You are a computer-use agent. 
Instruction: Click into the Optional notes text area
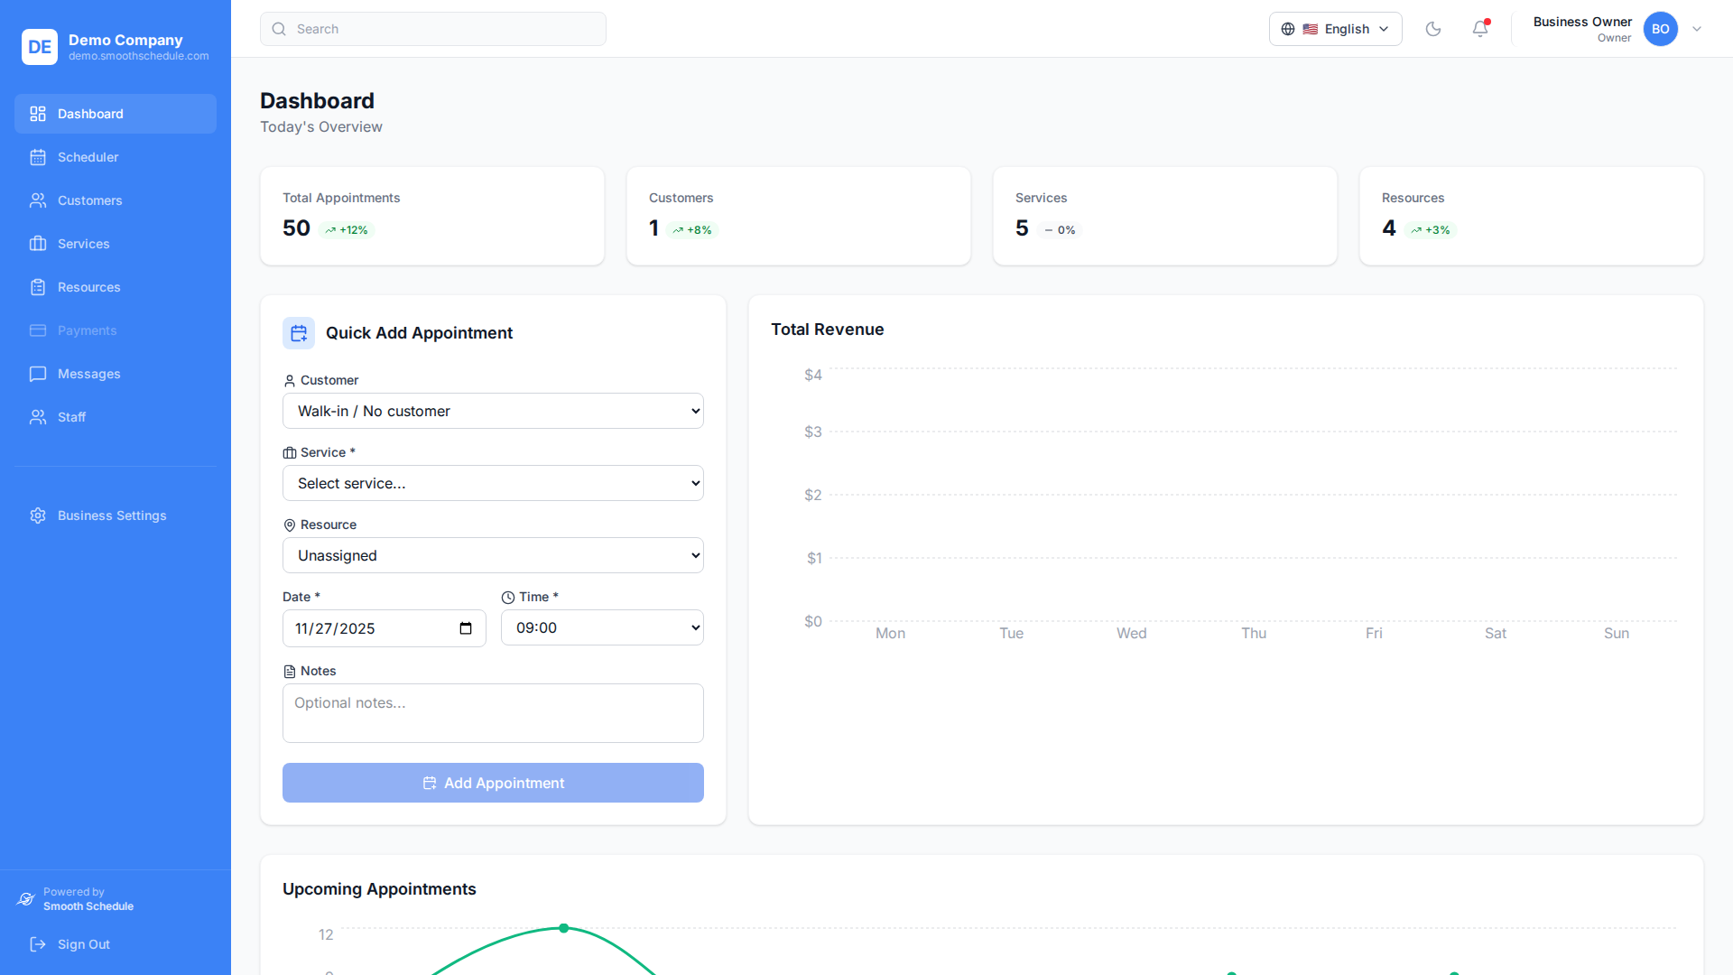pyautogui.click(x=493, y=713)
